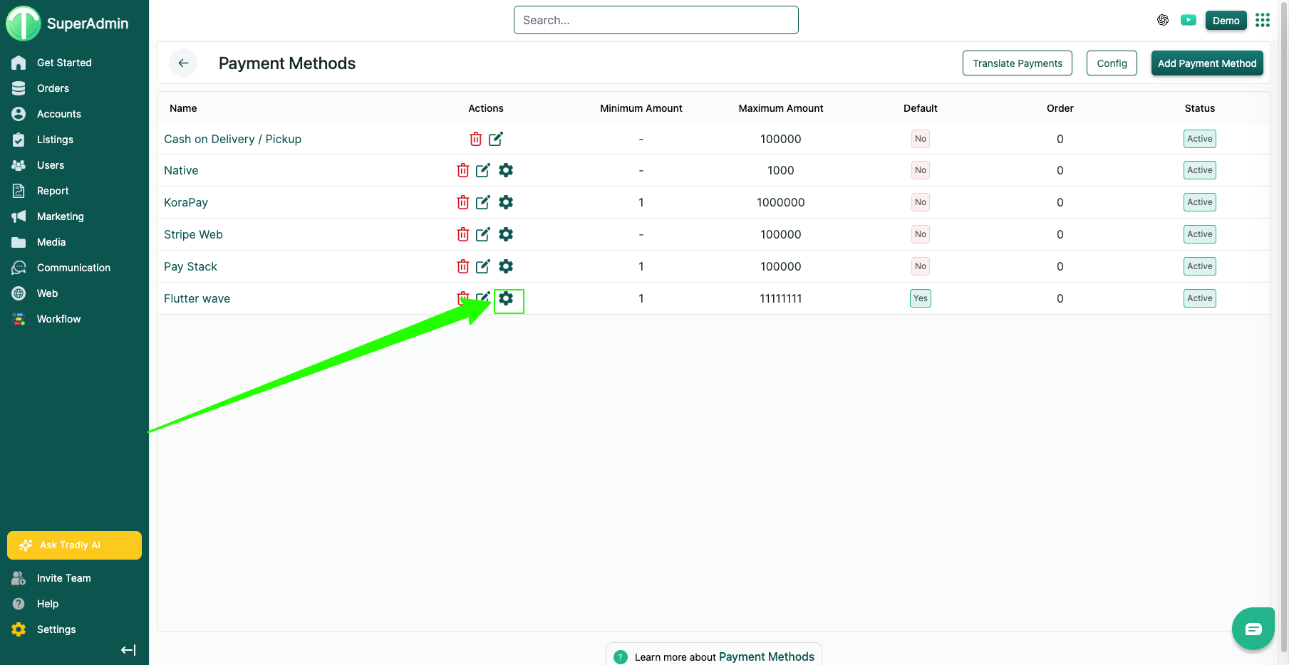Viewport: 1289px width, 665px height.
Task: Click the Add Payment Method button
Action: click(1206, 63)
